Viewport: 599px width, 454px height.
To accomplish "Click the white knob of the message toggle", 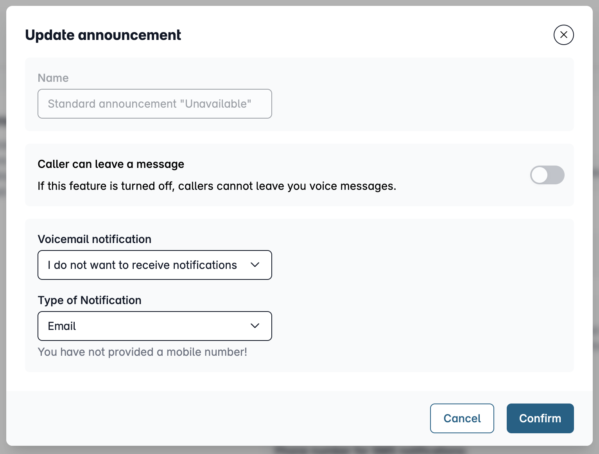I will tap(540, 175).
